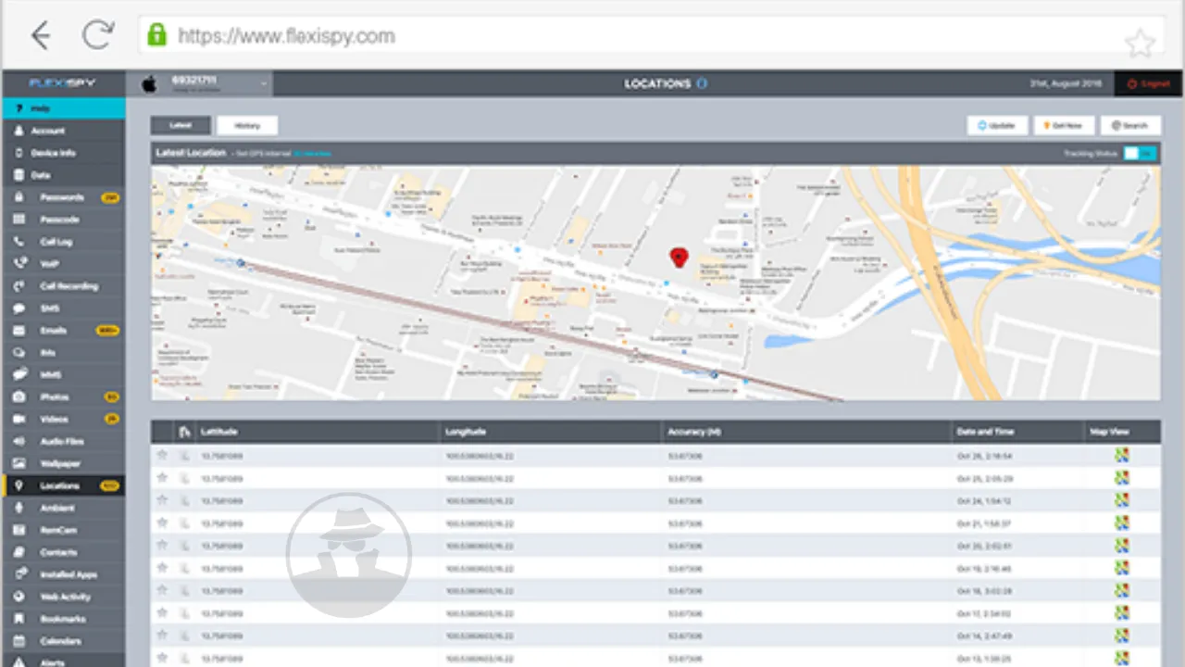Image resolution: width=1185 pixels, height=667 pixels.
Task: Click the Logout button
Action: coord(1148,83)
